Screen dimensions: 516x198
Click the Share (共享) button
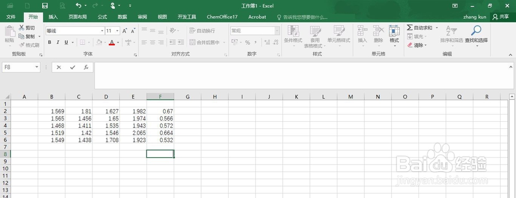click(501, 17)
